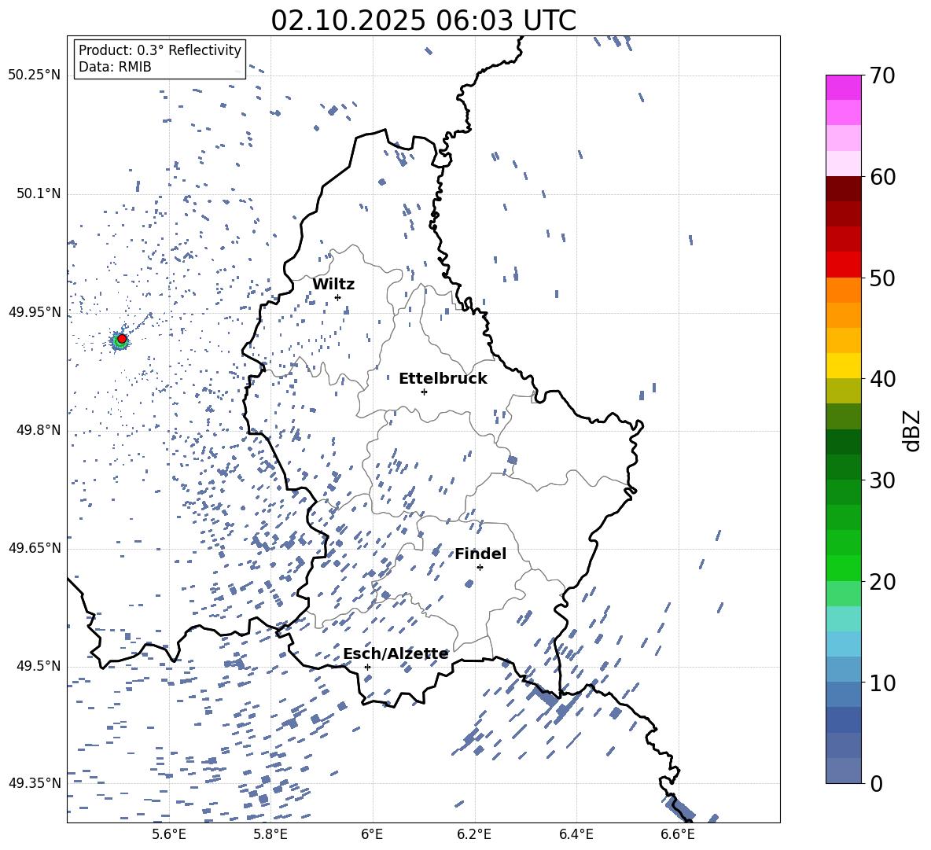Click the 5.8°E longitude label
Image resolution: width=931 pixels, height=850 pixels.
(x=270, y=834)
